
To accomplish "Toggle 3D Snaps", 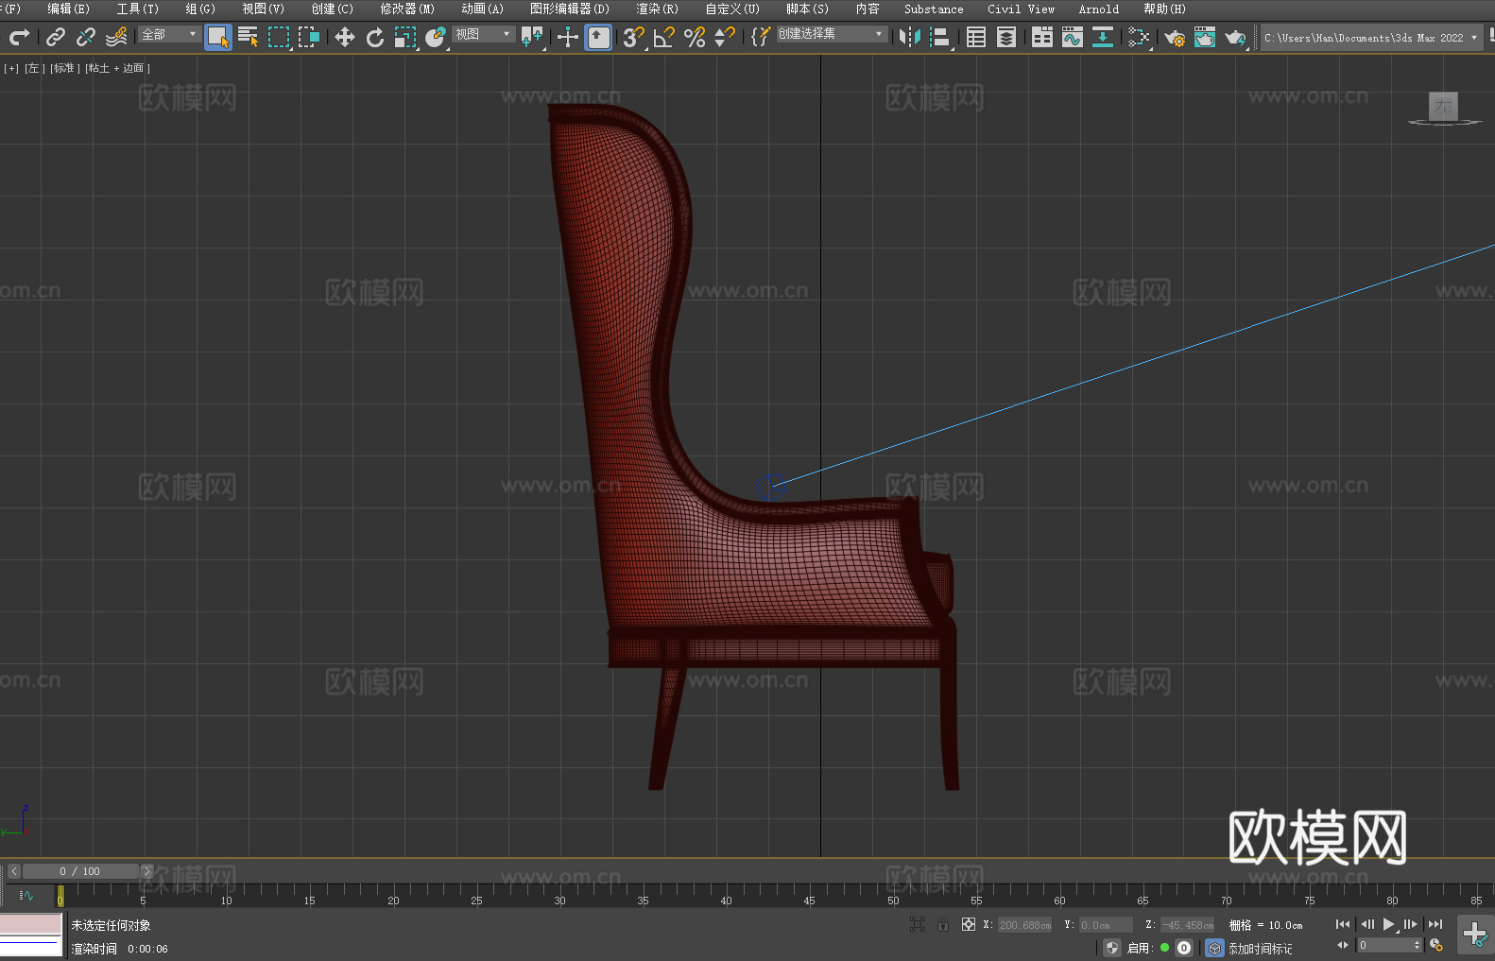I will tap(634, 37).
